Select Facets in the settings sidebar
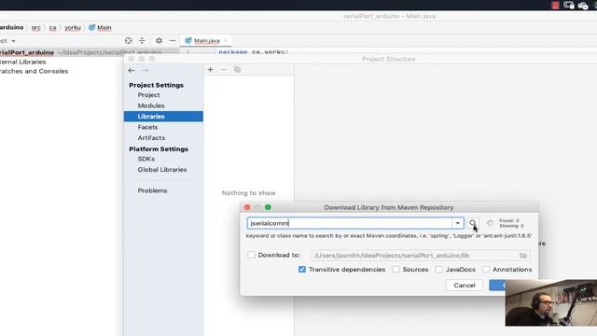 tap(147, 127)
